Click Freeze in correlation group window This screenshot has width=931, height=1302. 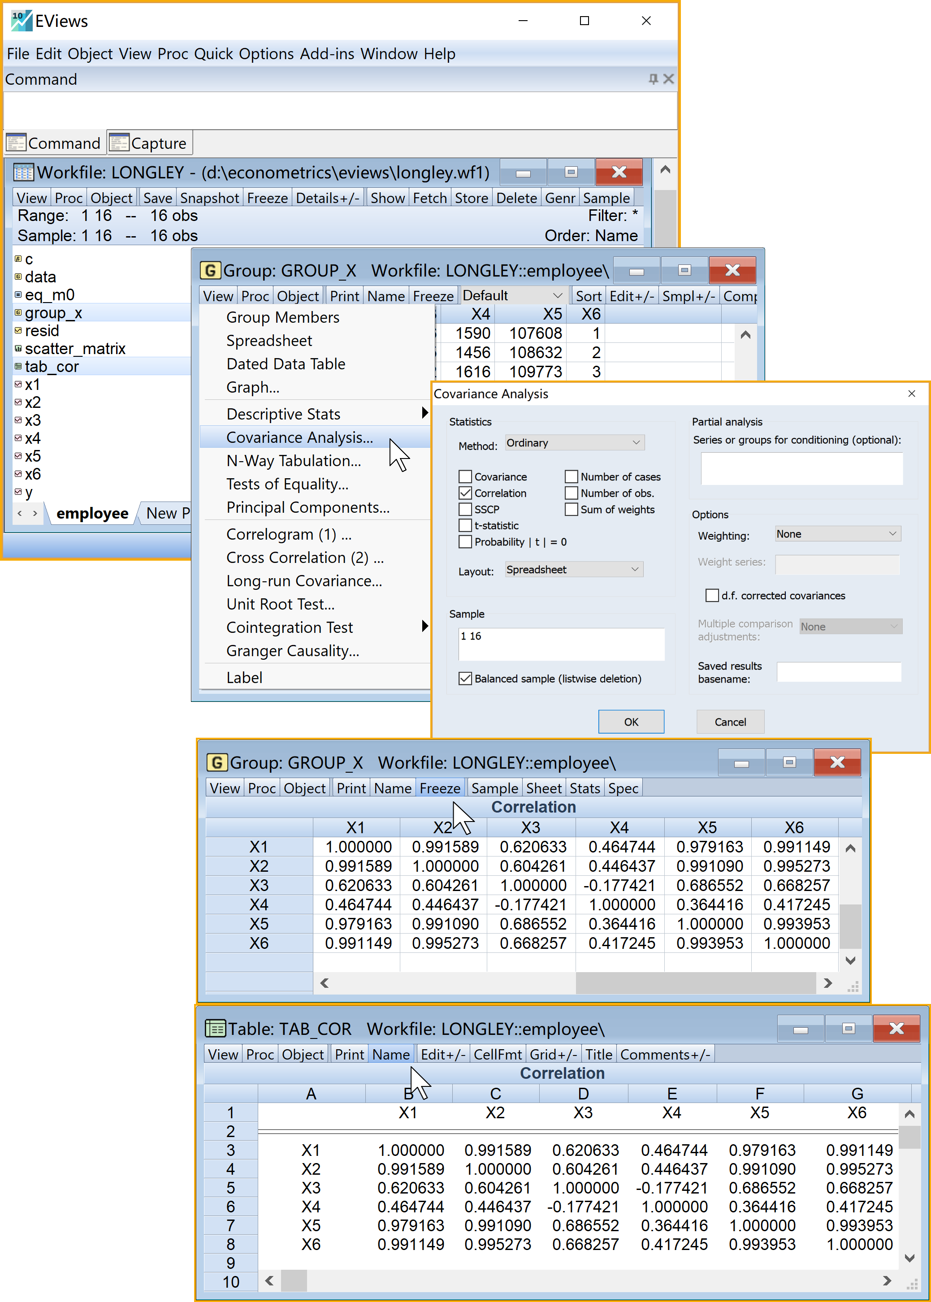[x=440, y=788]
